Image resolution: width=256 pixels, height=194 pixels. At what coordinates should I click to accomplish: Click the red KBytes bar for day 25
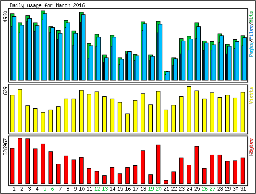(196, 165)
